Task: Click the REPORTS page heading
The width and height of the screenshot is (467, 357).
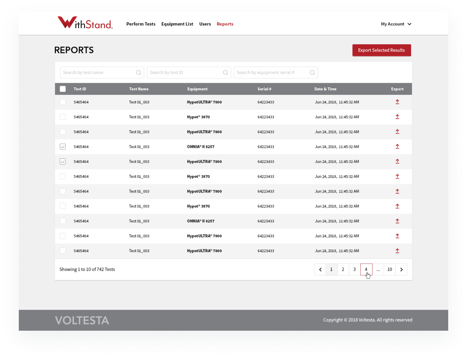Action: pyautogui.click(x=74, y=50)
